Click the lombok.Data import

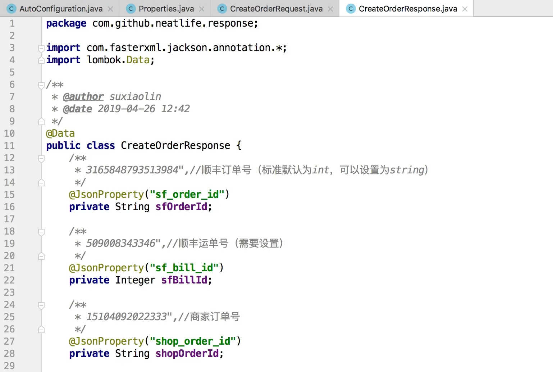click(x=118, y=60)
